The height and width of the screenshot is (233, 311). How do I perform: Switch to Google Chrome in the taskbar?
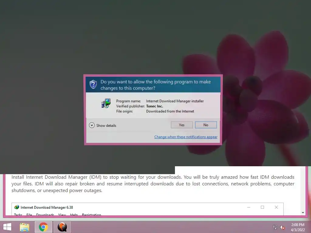pos(43,227)
